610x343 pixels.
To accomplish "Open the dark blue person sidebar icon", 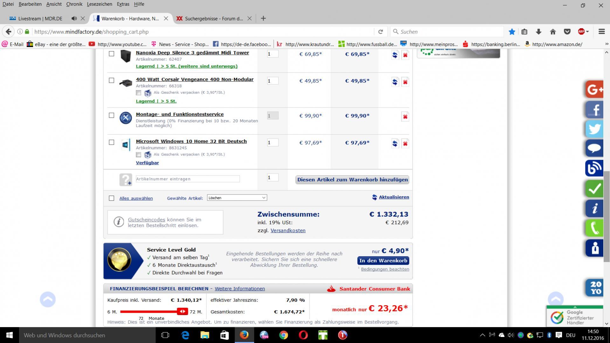I will pos(594,248).
